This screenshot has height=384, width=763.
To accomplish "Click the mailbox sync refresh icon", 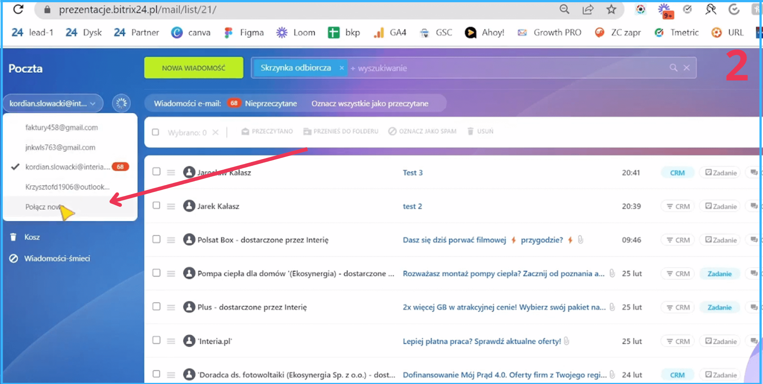I will click(x=121, y=103).
